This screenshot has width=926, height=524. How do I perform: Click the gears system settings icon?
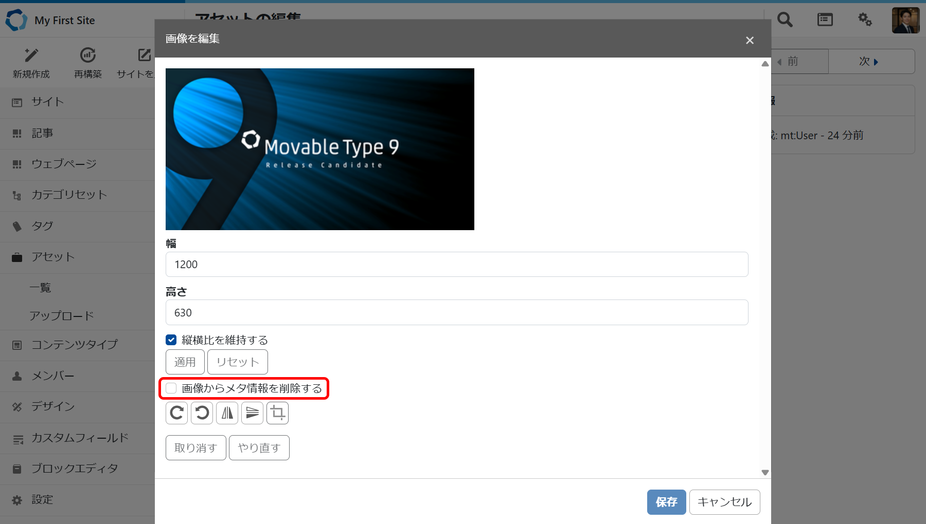tap(865, 20)
